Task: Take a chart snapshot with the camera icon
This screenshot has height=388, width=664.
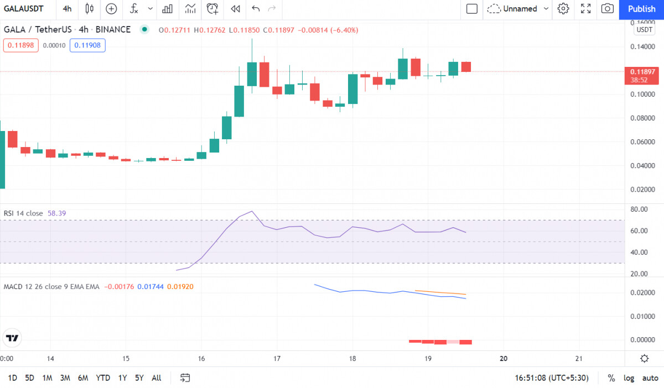Action: click(x=608, y=8)
